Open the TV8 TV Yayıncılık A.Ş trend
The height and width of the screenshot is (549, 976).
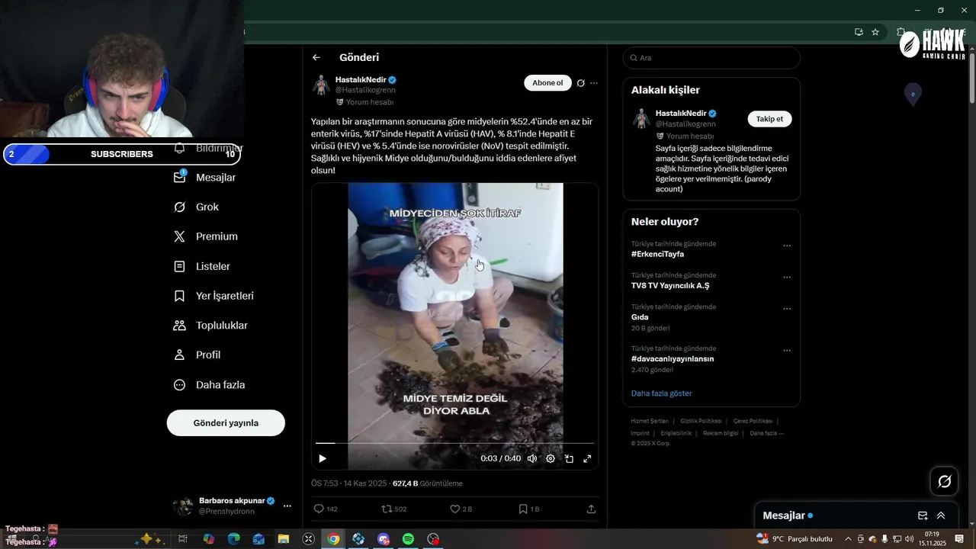pos(670,286)
